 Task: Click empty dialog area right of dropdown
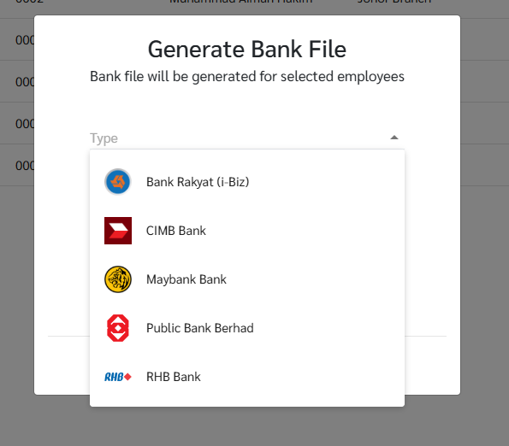[432, 227]
